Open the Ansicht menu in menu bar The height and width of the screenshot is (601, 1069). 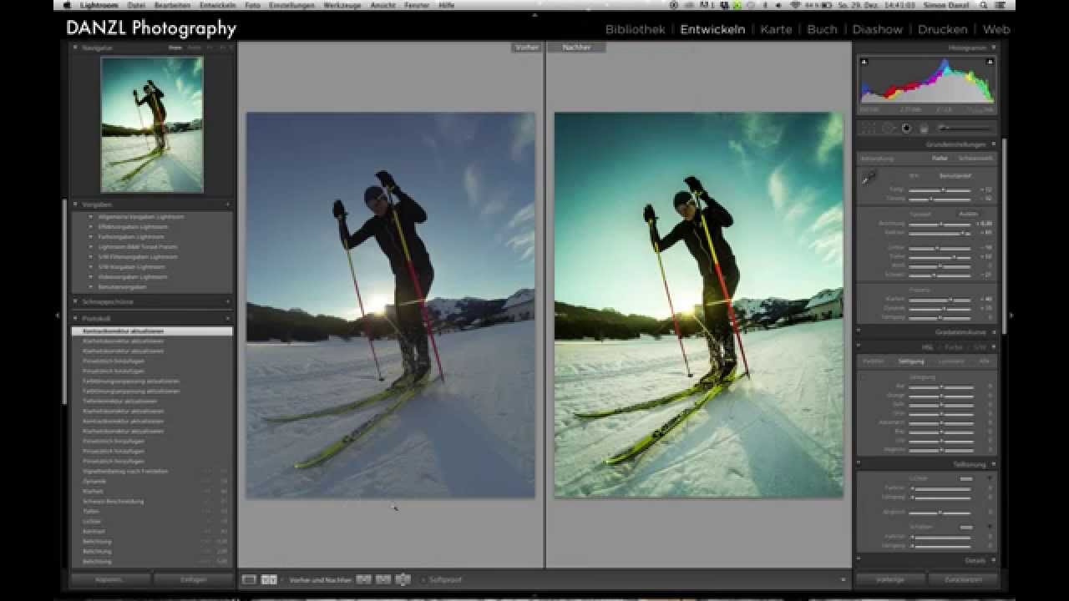[x=383, y=5]
